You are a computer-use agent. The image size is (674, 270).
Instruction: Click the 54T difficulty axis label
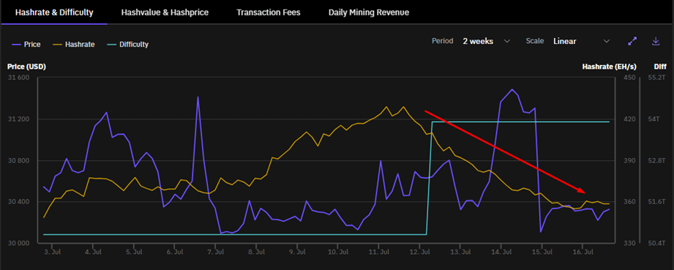(x=654, y=119)
